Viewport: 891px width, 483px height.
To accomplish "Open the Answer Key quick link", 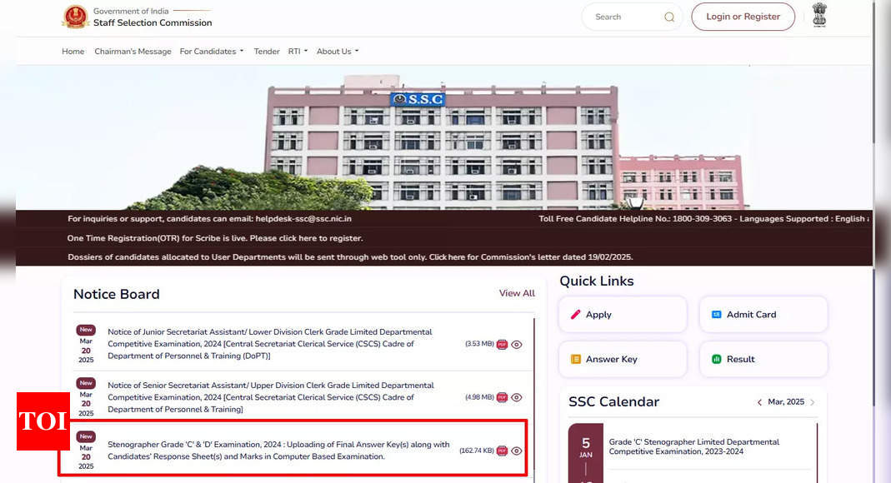I will (x=623, y=359).
